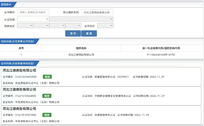This screenshot has height=126, width=204.
Task: Click the 有效 badge of certificate 31621E10391R0S
Action: click(x=47, y=115)
